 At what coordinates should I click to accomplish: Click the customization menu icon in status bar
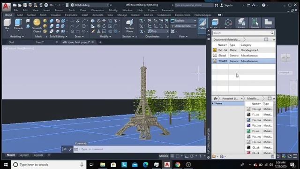295,156
